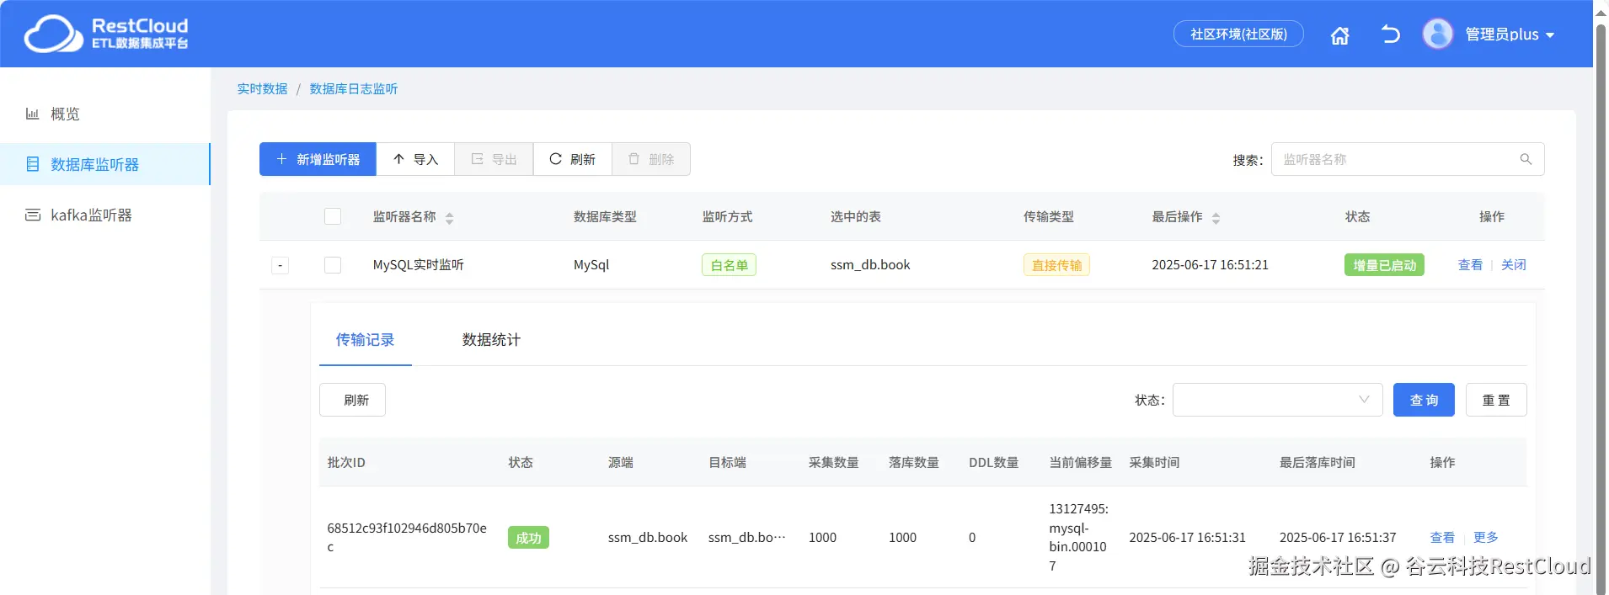Open the 状态 filter dropdown

point(1277,400)
